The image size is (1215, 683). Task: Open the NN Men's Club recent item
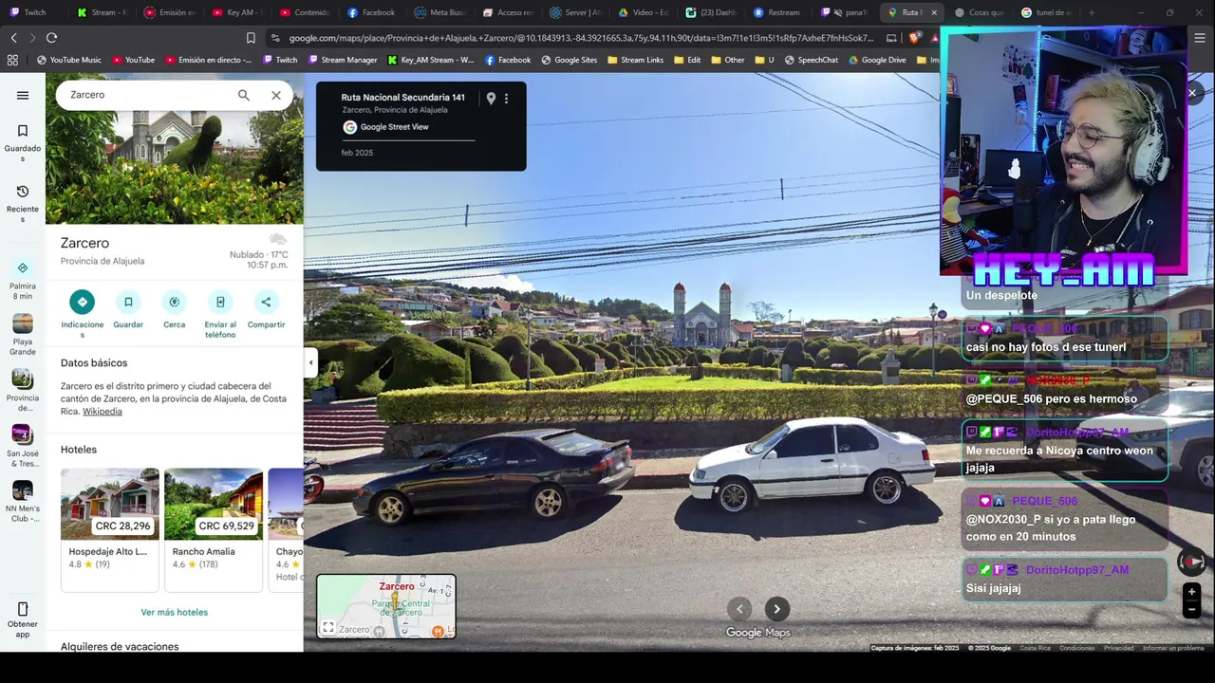tap(23, 501)
